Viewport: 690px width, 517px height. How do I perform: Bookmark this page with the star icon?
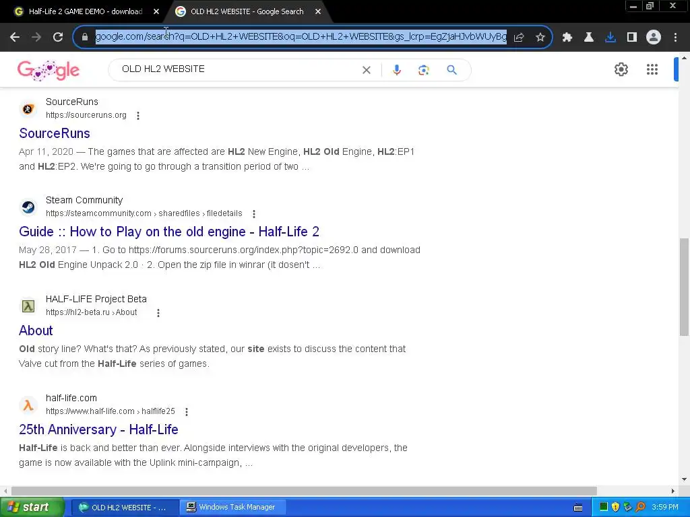540,38
